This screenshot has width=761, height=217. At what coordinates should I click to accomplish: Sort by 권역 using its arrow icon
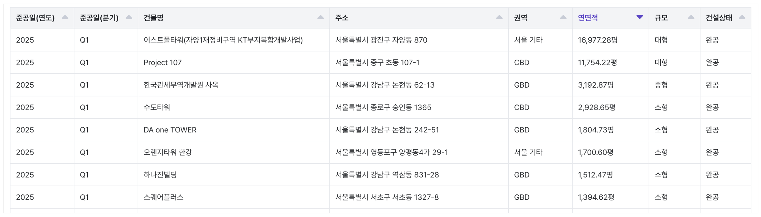click(x=563, y=17)
